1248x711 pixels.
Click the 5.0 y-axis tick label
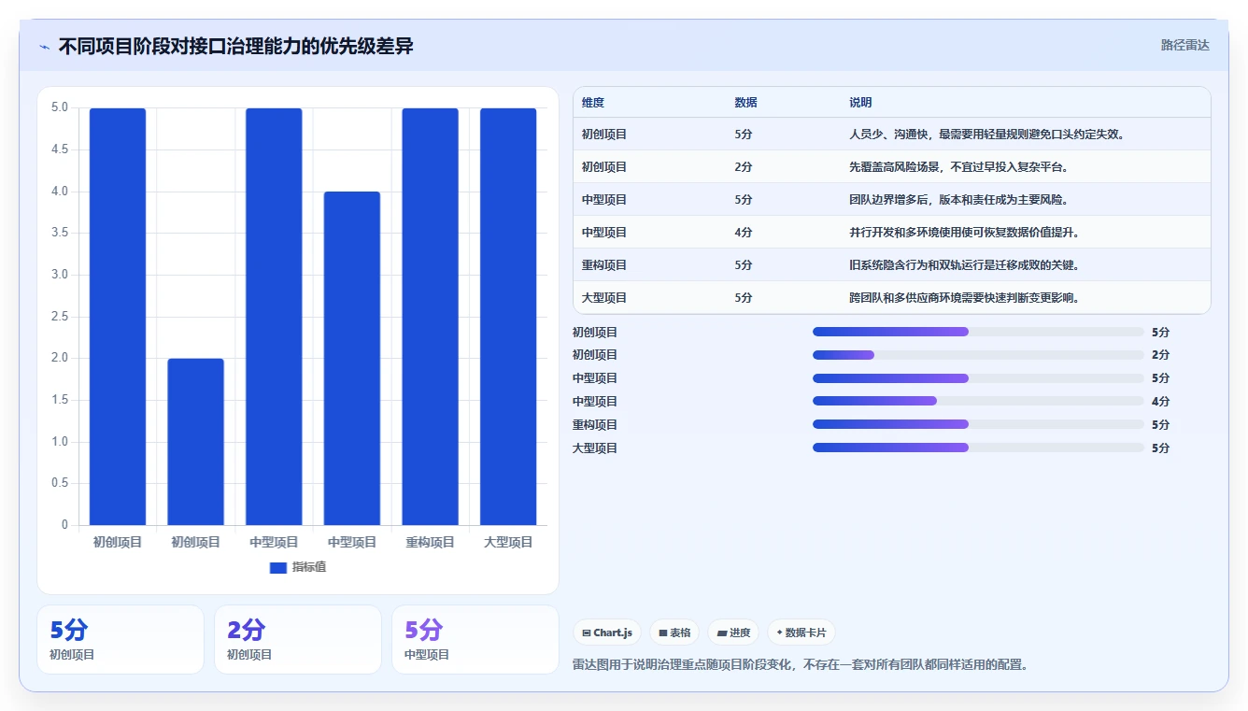59,107
